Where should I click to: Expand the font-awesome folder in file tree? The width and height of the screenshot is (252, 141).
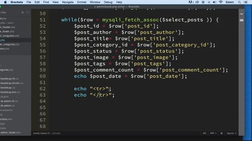6,110
